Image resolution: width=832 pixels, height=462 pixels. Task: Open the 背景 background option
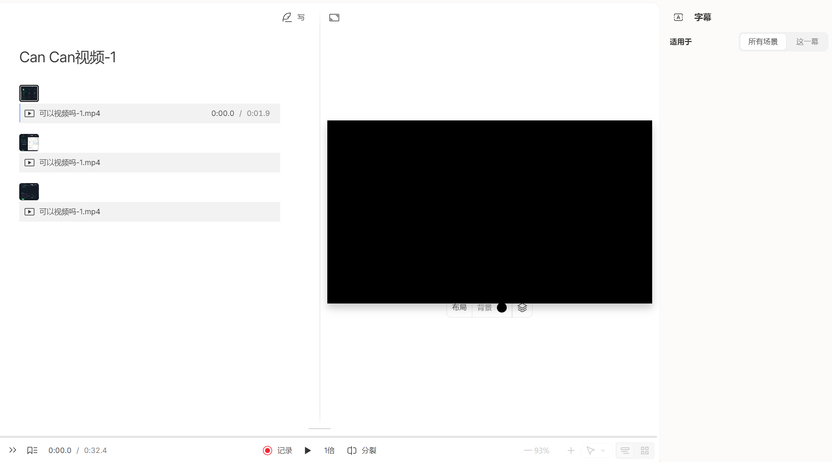click(485, 308)
